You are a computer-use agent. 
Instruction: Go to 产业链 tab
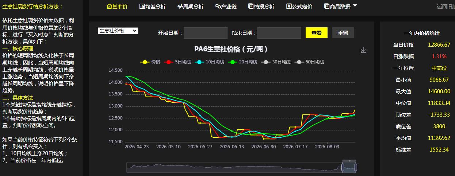click(226, 6)
